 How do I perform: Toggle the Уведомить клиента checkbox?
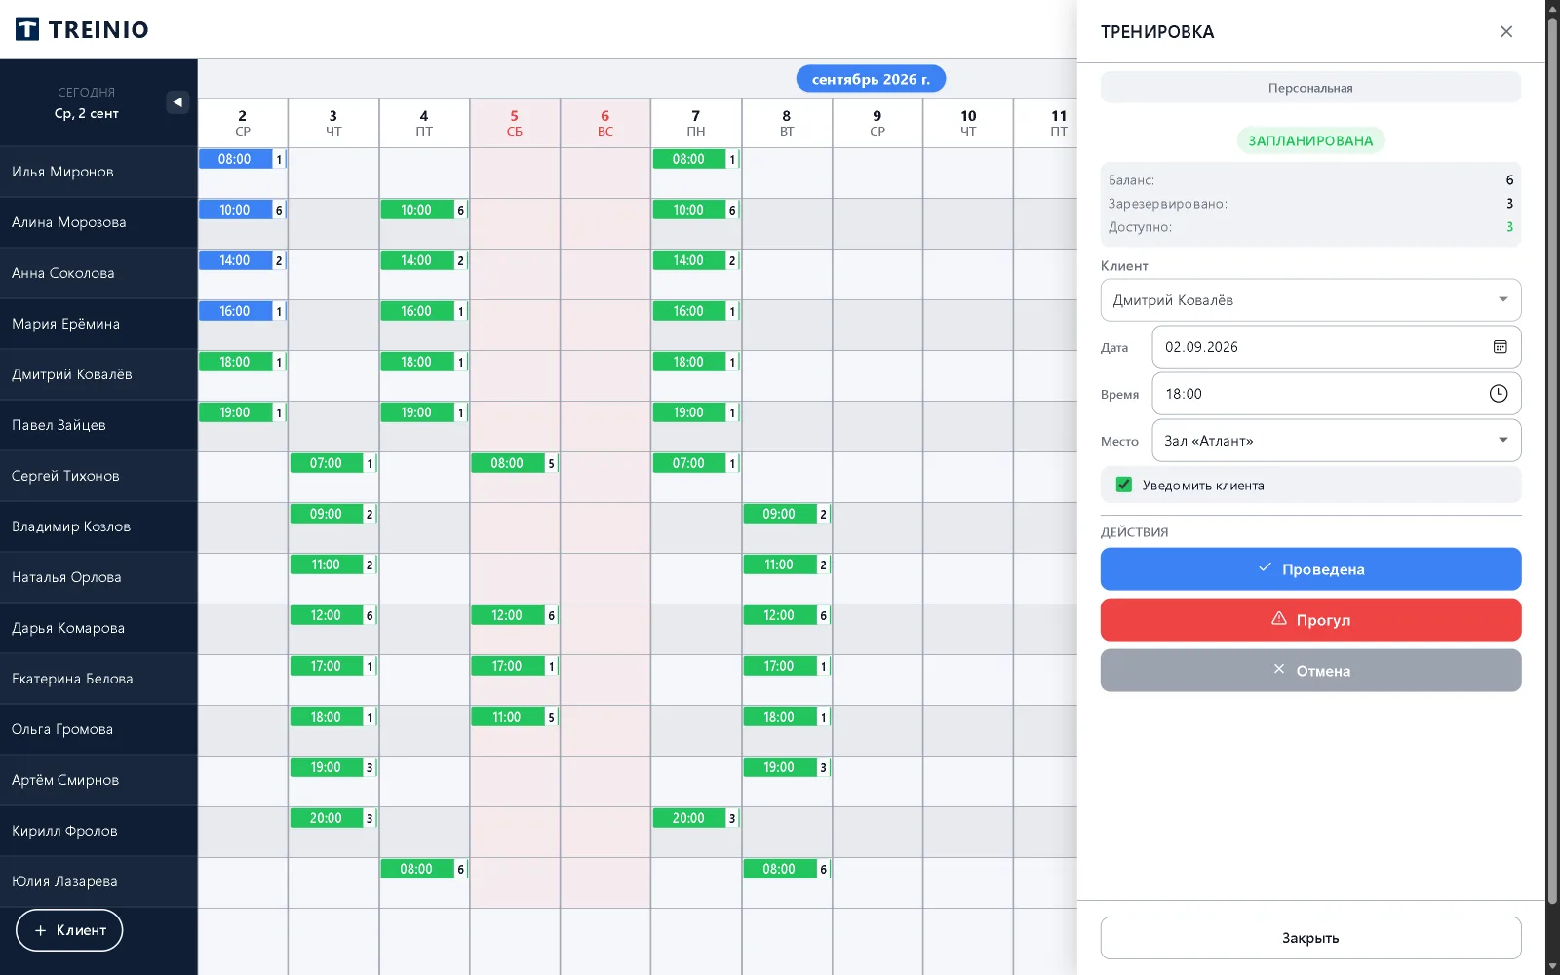(1124, 485)
